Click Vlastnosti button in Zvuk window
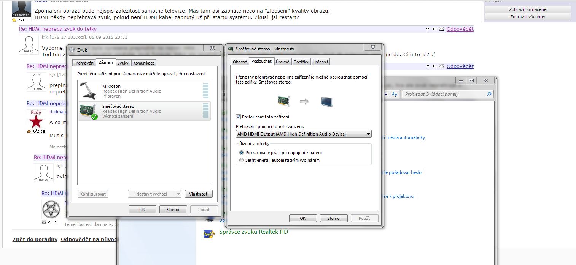The width and height of the screenshot is (576, 265). 199,194
